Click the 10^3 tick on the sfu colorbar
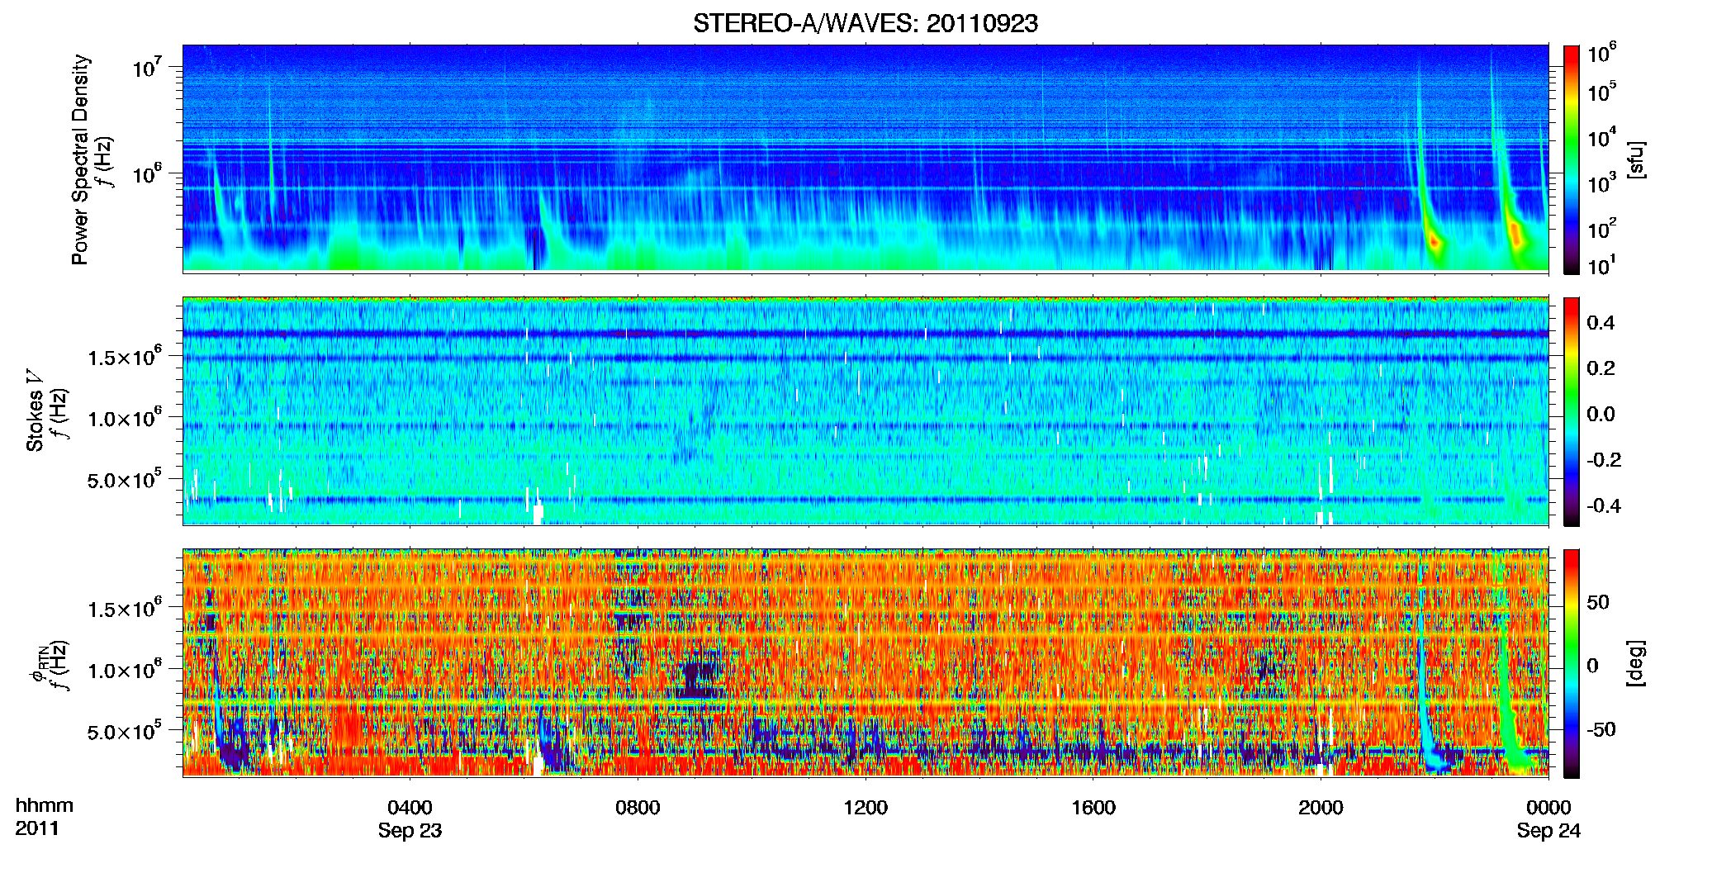The width and height of the screenshot is (1731, 892). pyautogui.click(x=1602, y=183)
